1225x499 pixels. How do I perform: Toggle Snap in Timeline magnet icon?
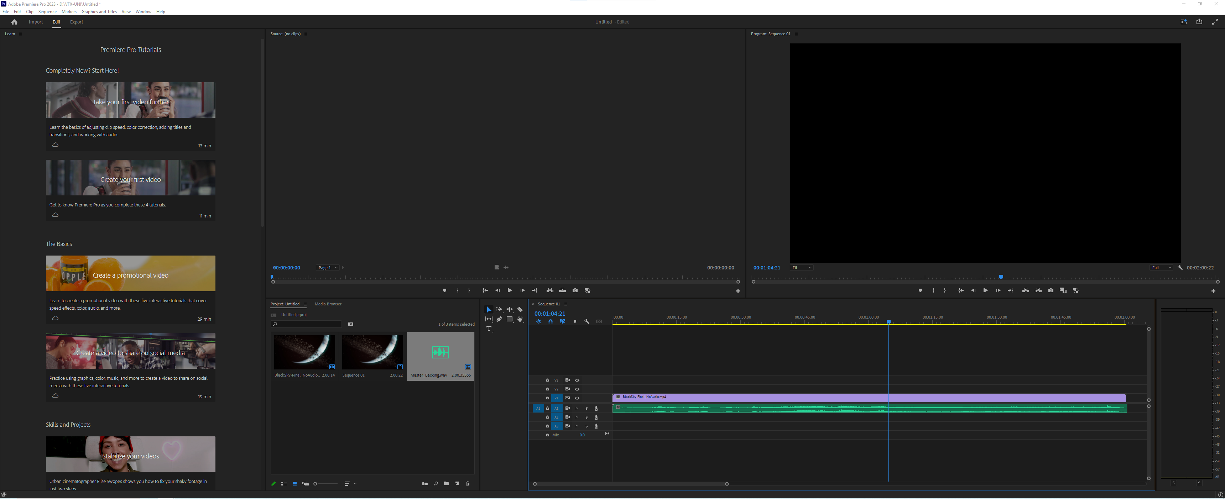(x=550, y=322)
